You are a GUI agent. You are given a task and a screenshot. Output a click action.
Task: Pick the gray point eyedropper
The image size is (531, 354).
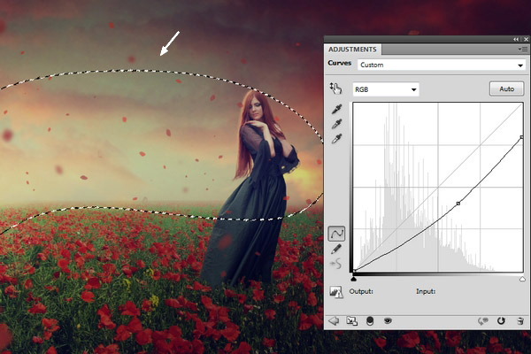pos(336,124)
